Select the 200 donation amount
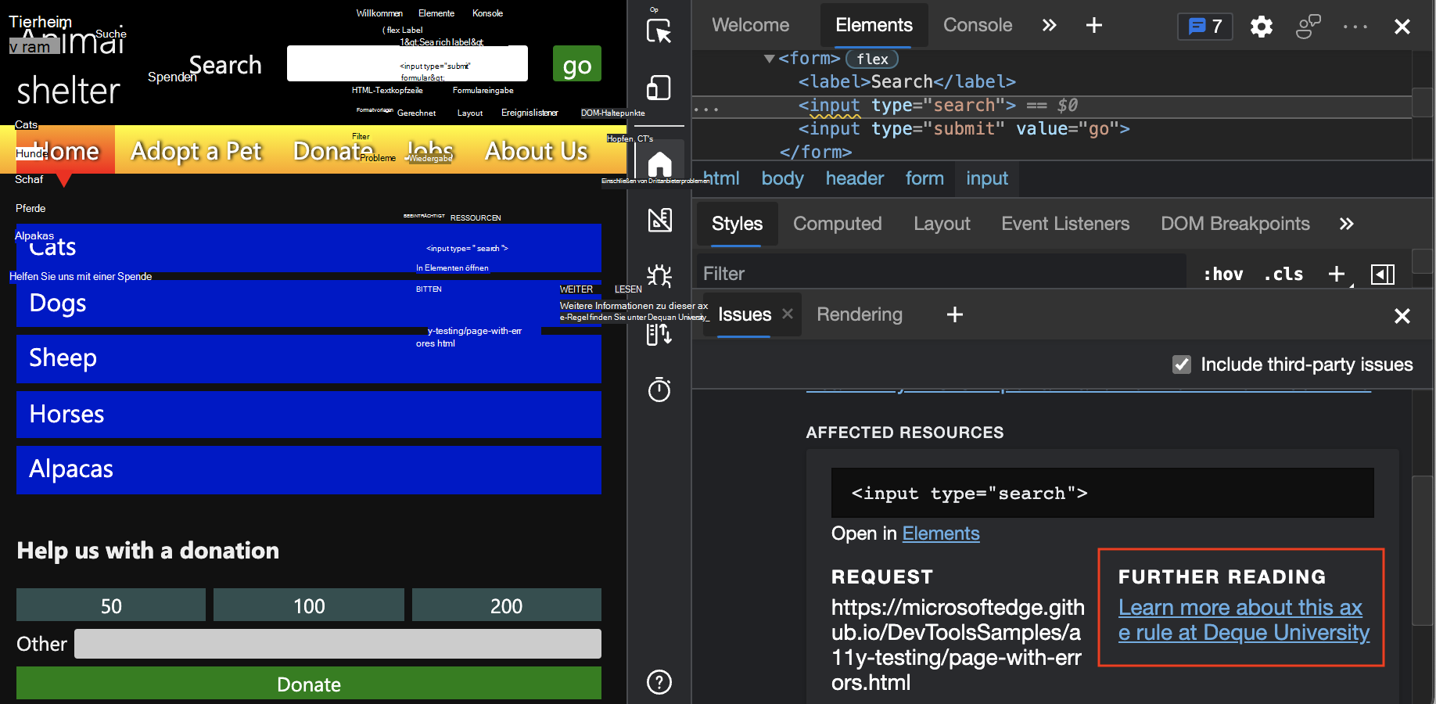The image size is (1436, 704). point(507,605)
